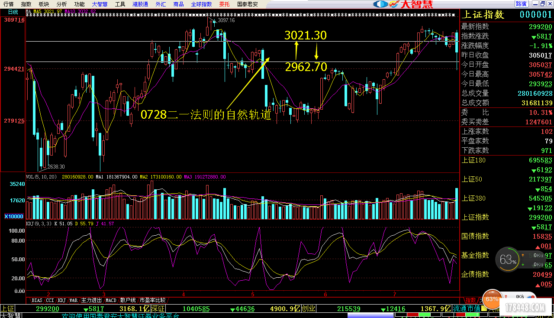Select the 总成交量 value 280160928
Viewport: 554px width, 318px height.
pos(535,93)
